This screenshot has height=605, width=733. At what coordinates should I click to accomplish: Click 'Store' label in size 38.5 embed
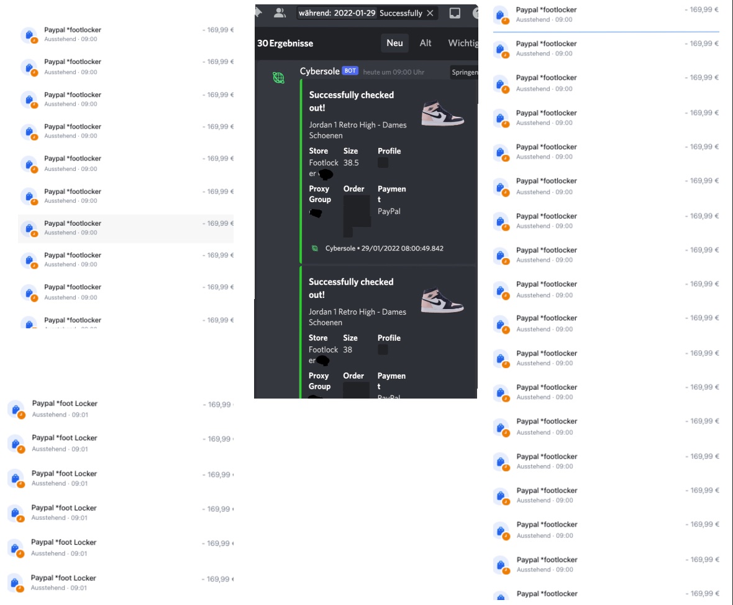tap(318, 151)
